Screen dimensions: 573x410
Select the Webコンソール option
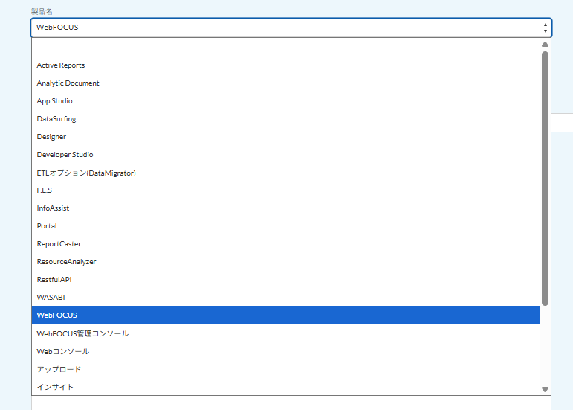285,351
